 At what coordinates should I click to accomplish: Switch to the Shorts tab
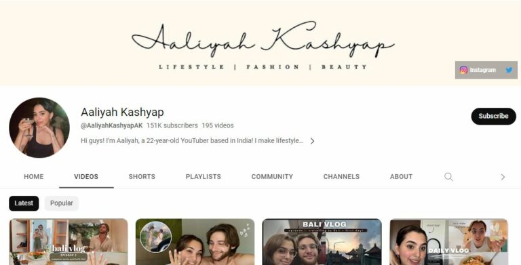click(142, 177)
